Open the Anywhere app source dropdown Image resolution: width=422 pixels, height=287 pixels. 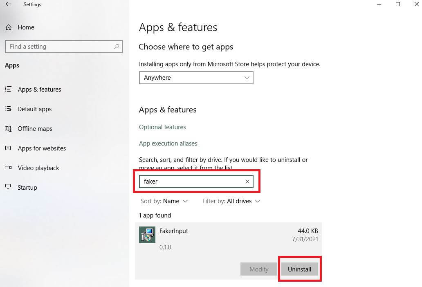pyautogui.click(x=196, y=78)
